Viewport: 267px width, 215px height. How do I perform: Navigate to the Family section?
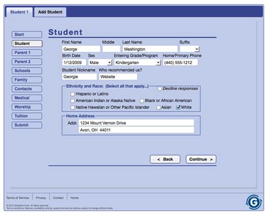tap(27, 80)
